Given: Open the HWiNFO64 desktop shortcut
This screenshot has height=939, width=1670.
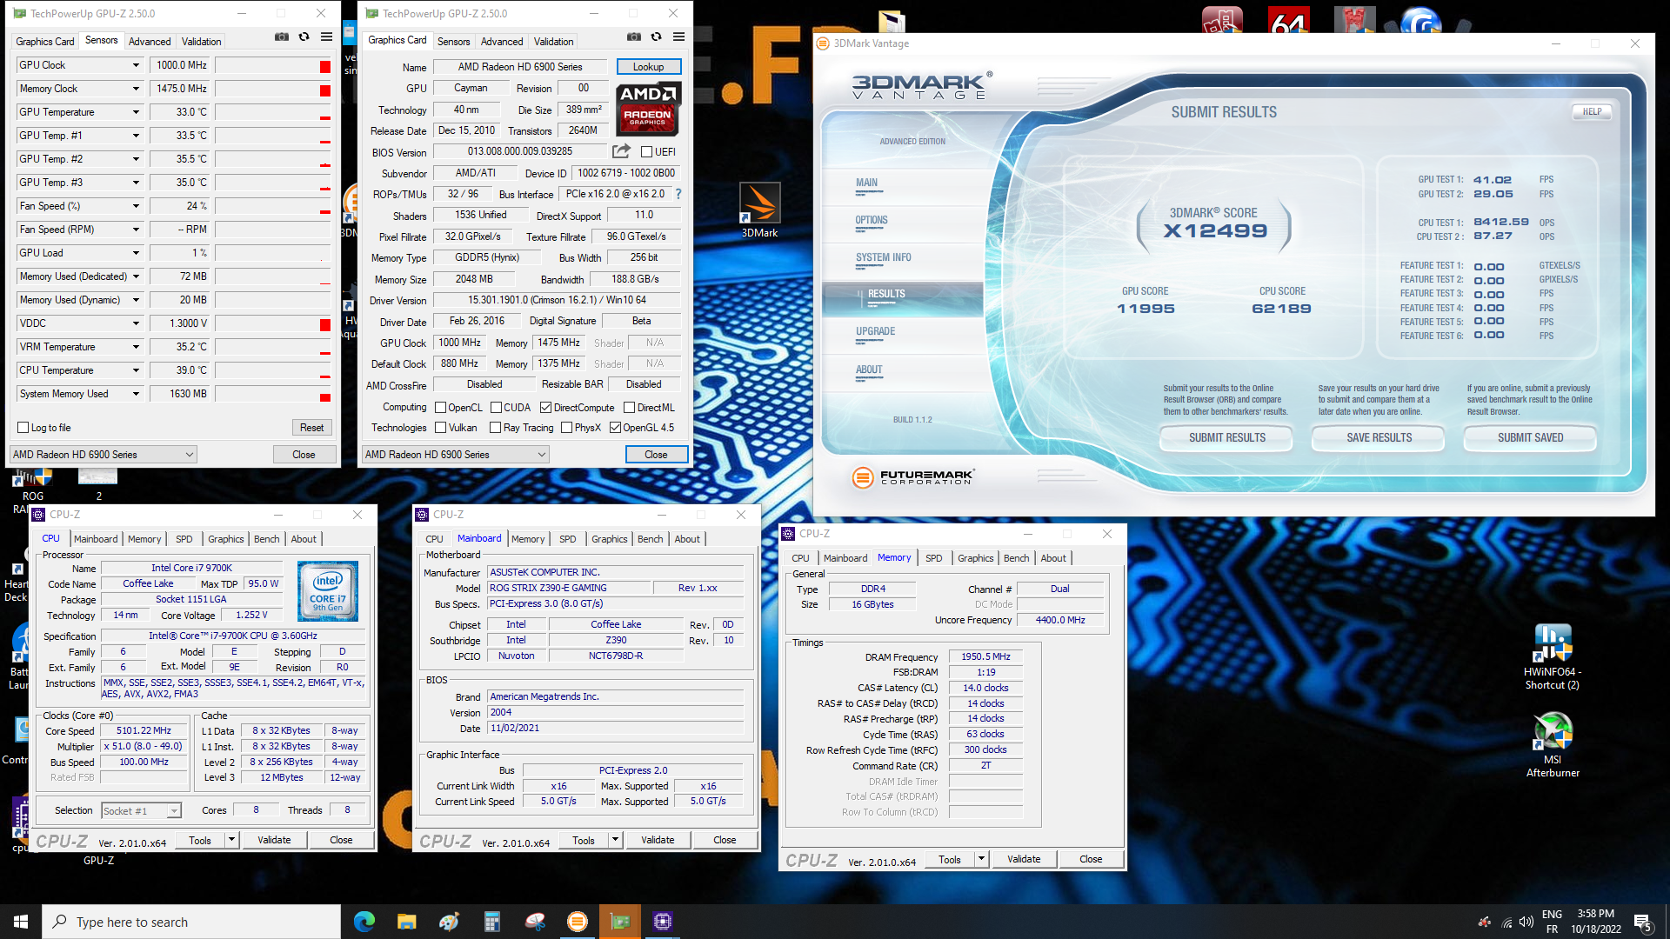Looking at the screenshot, I should [1553, 656].
